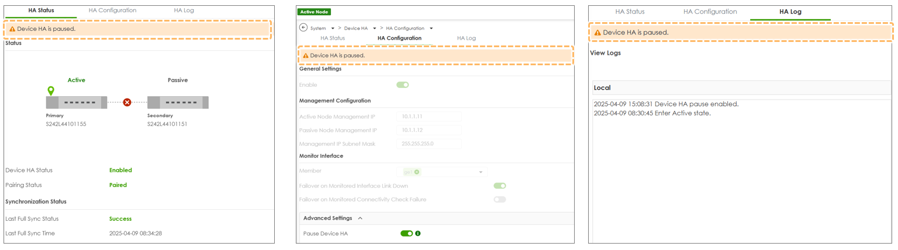
Task: Click the back arrow beside System breadcrumb
Action: click(x=303, y=28)
